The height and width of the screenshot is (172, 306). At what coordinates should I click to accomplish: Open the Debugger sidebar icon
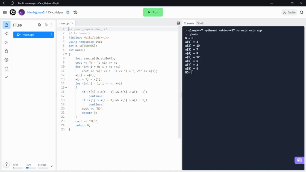[7, 42]
